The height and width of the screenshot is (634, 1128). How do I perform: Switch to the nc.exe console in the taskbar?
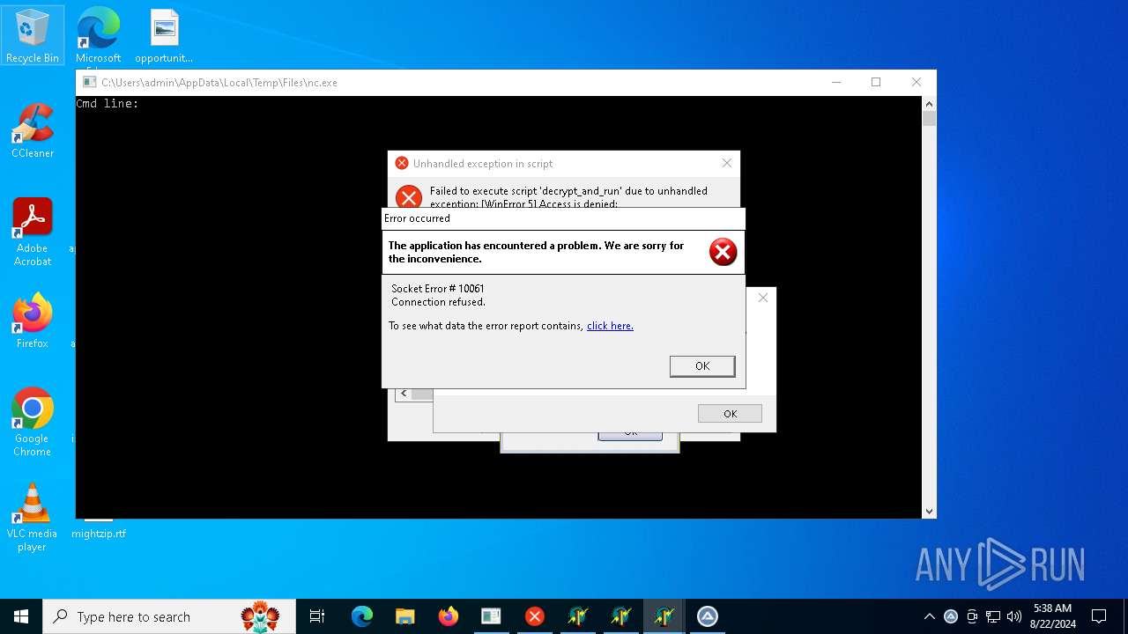(491, 616)
